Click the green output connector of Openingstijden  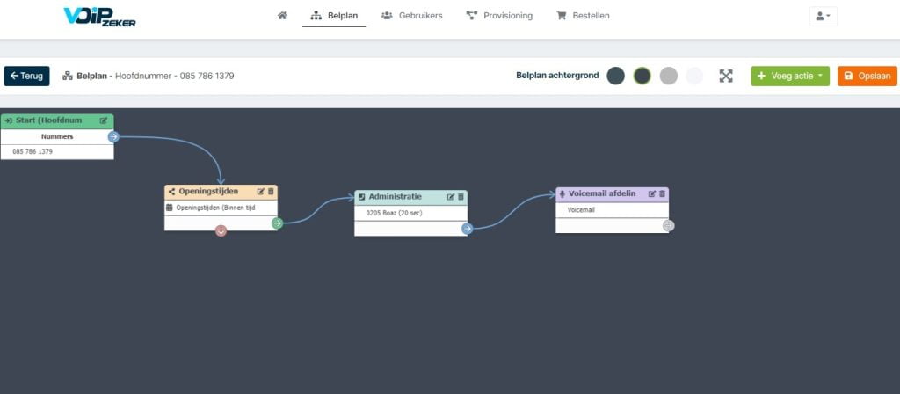[x=277, y=223]
